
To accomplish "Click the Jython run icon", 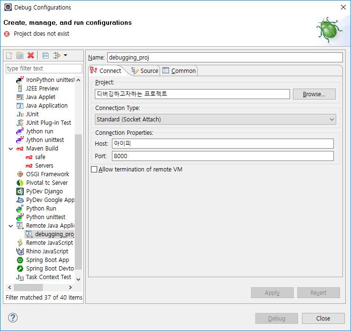I will pos(20,131).
